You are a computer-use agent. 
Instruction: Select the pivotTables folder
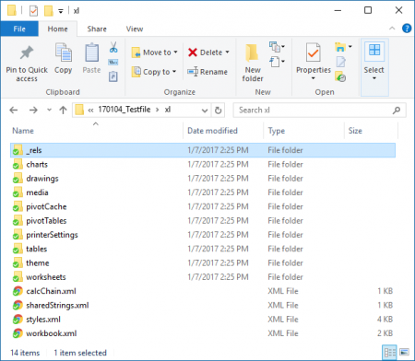click(x=203, y=221)
